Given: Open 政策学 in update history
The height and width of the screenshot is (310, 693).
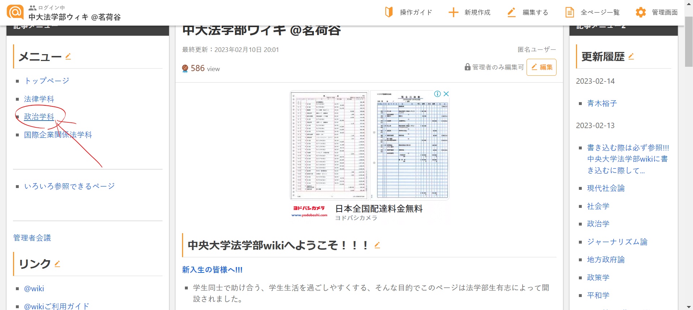Looking at the screenshot, I should click(598, 278).
